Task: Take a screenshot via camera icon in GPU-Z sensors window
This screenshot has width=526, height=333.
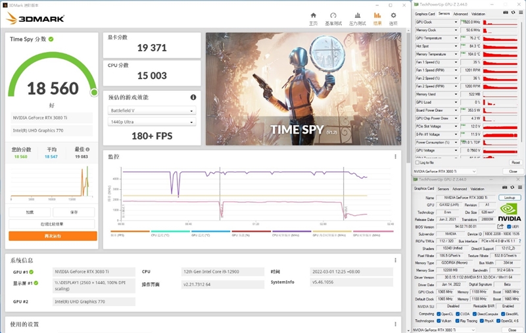Action: pos(506,13)
